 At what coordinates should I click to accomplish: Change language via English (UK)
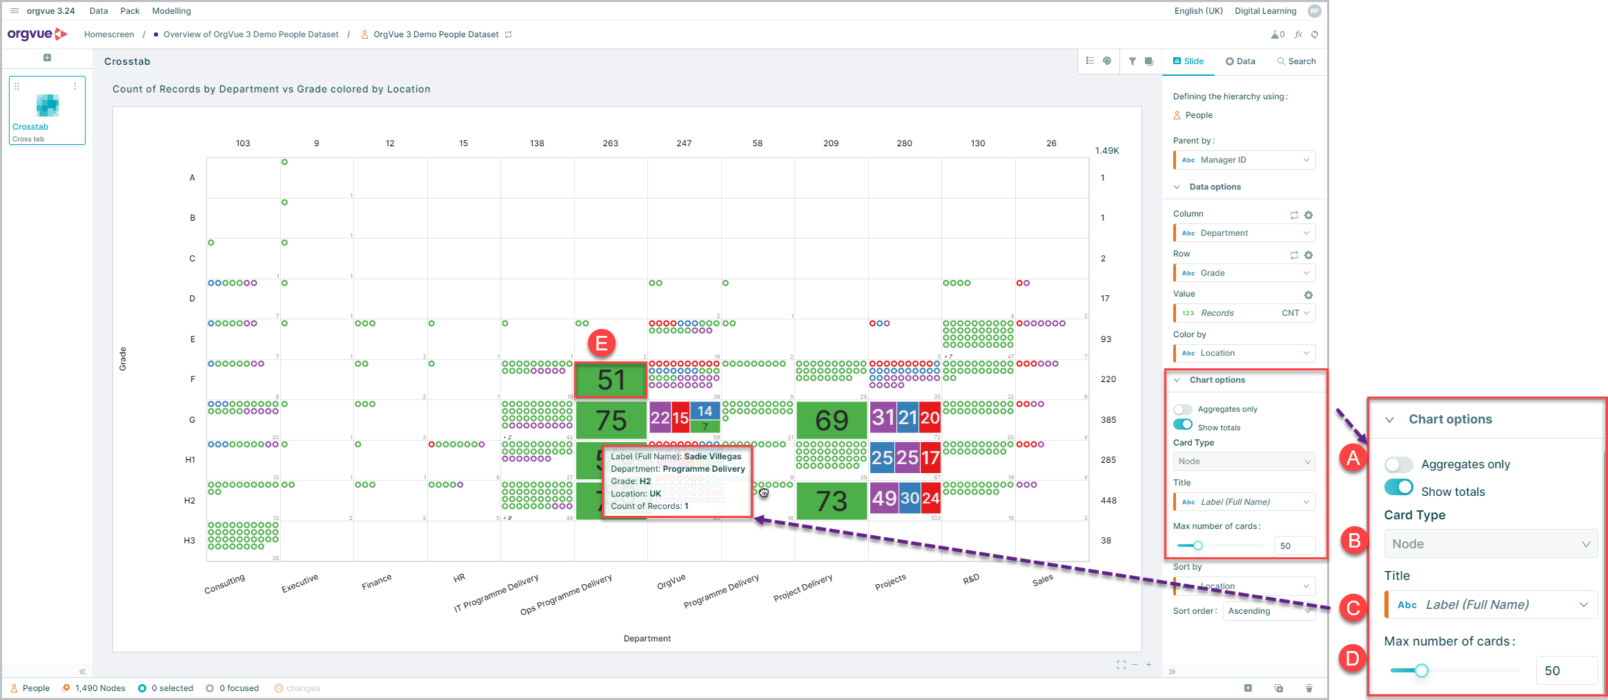[1199, 11]
